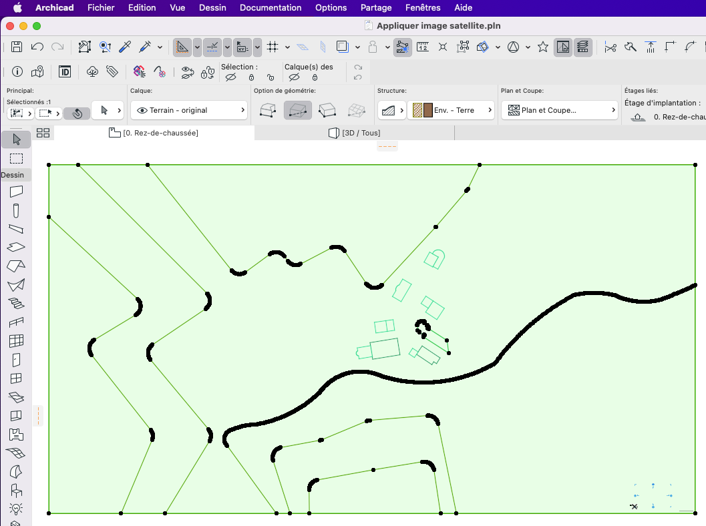Expand the Env. - Terre structure dropdown
The image size is (706, 526).
[451, 110]
